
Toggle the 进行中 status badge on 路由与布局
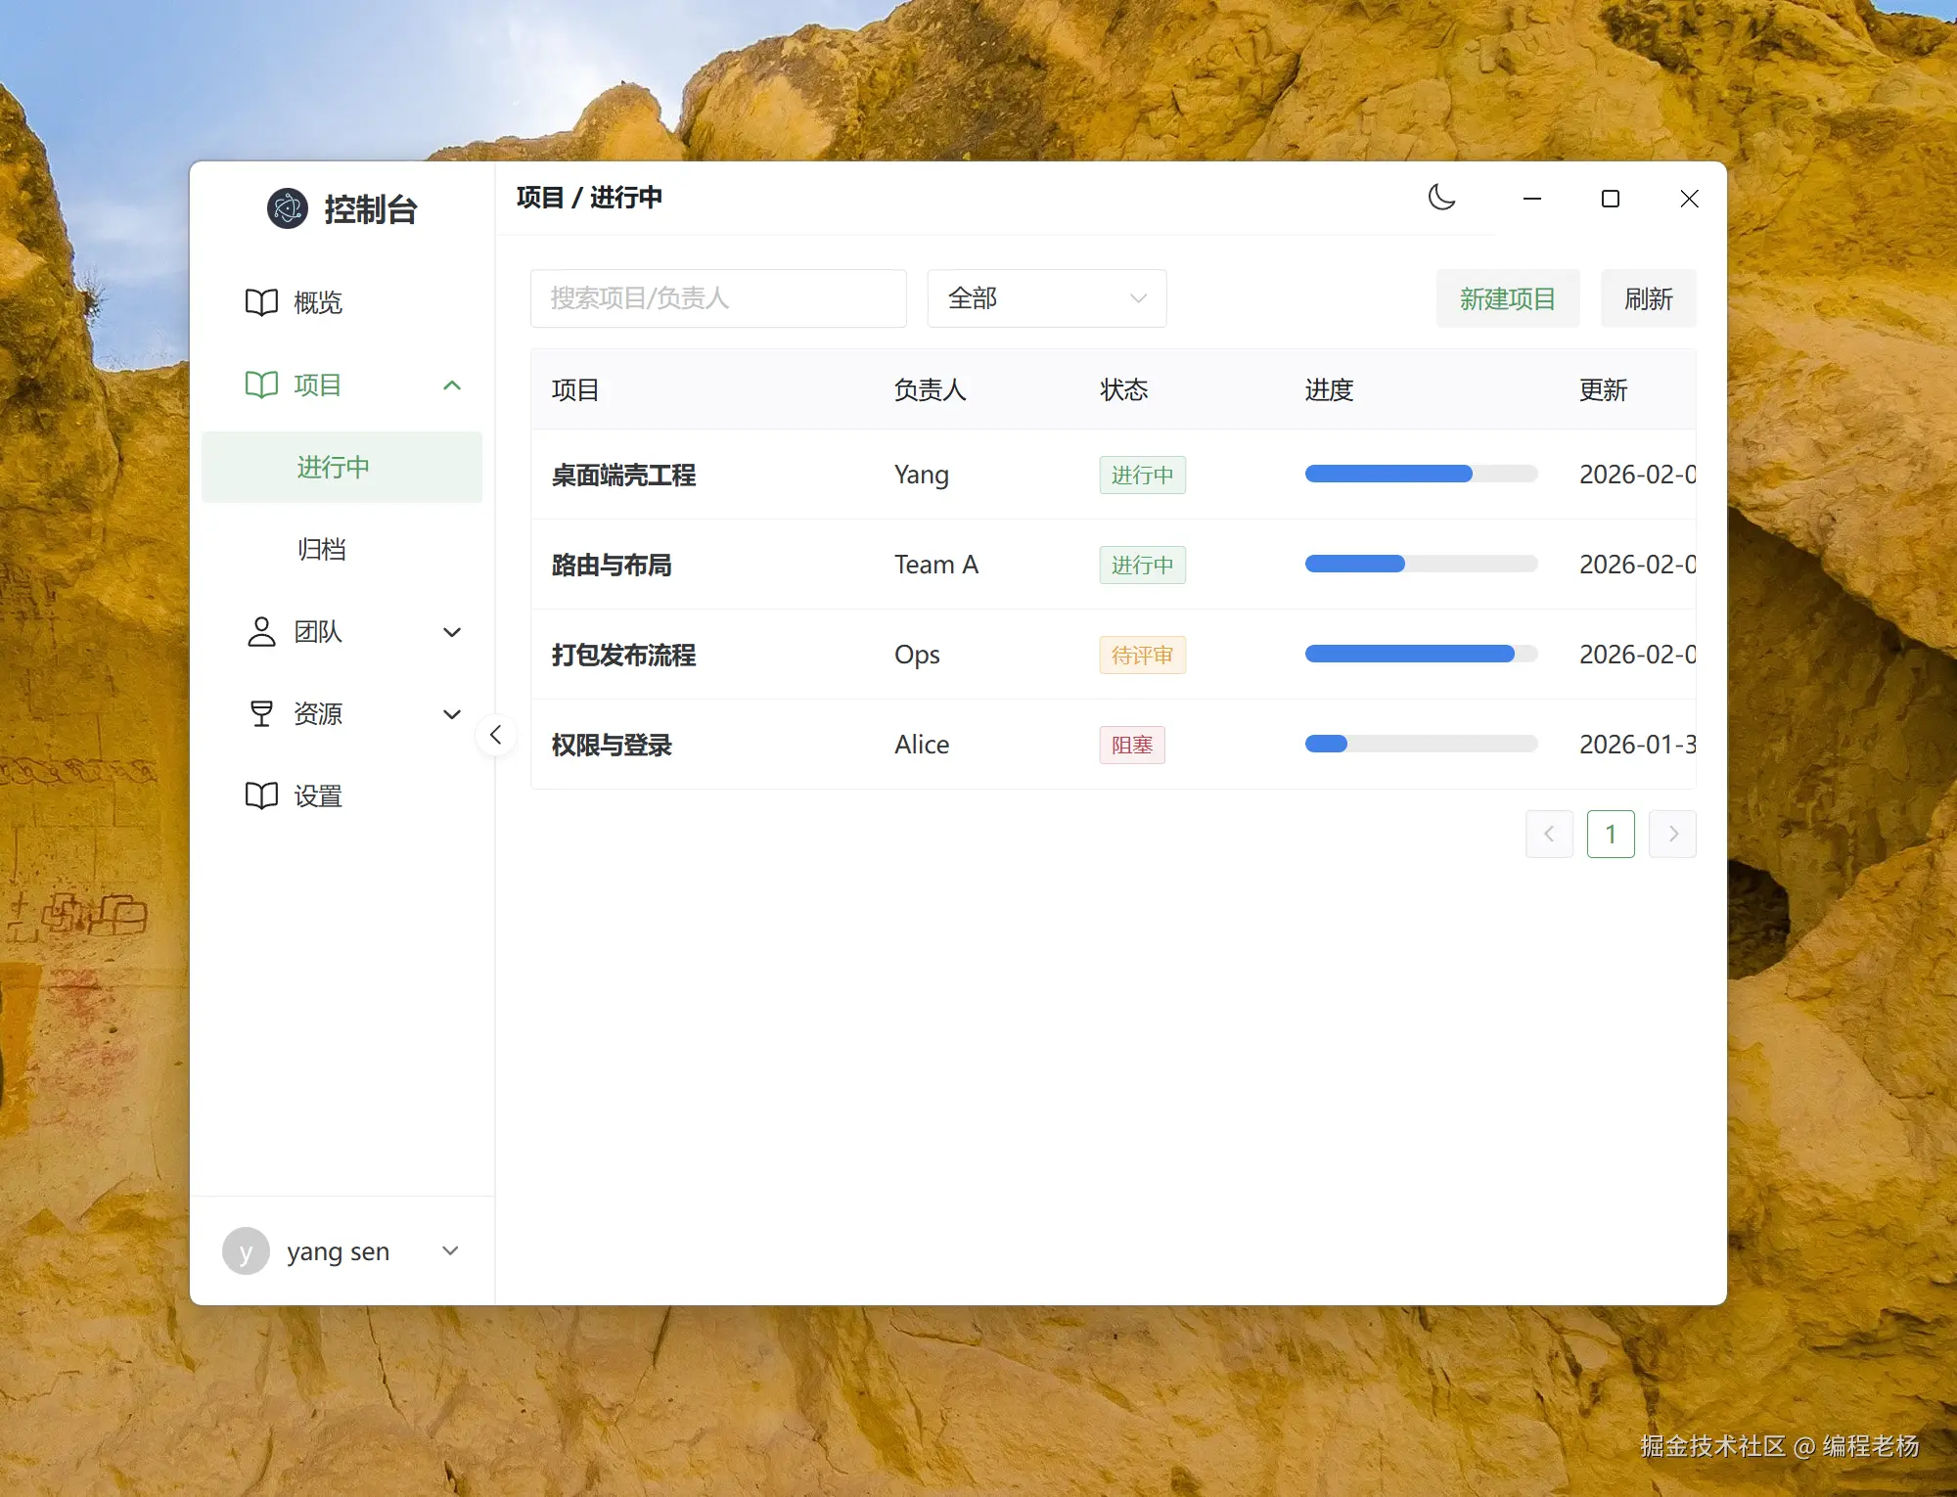pyautogui.click(x=1142, y=565)
